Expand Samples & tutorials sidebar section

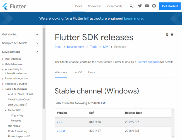click(37, 43)
